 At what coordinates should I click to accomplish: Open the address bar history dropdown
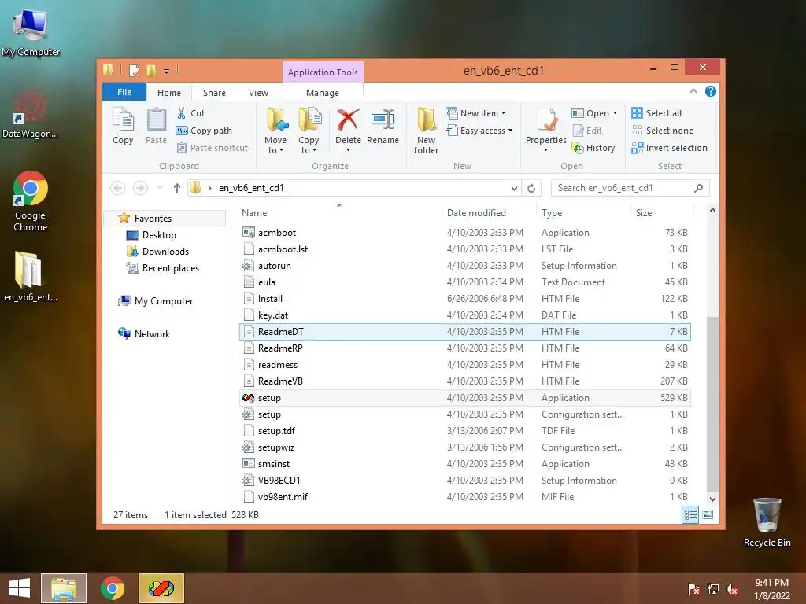514,188
